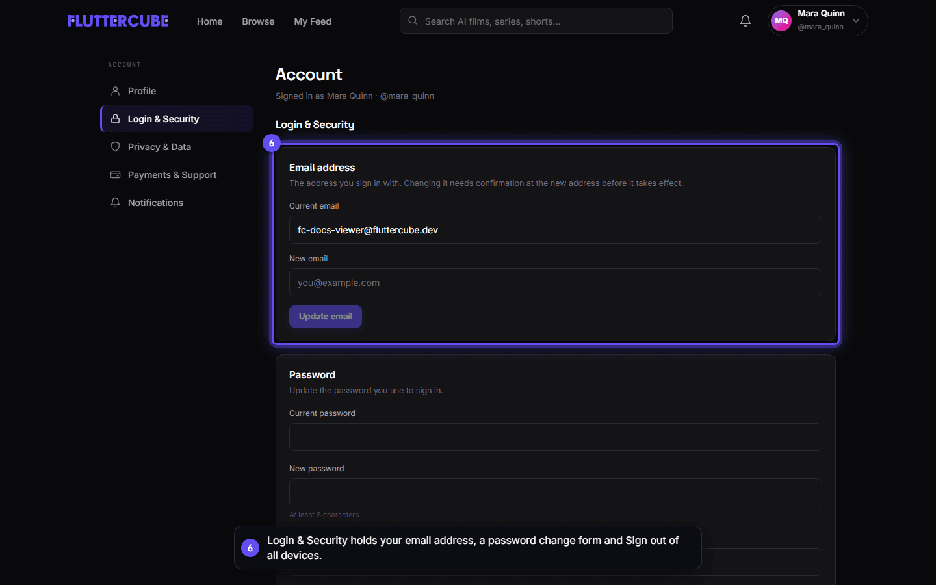The width and height of the screenshot is (936, 585).
Task: Focus the search AI films field
Action: click(x=536, y=21)
